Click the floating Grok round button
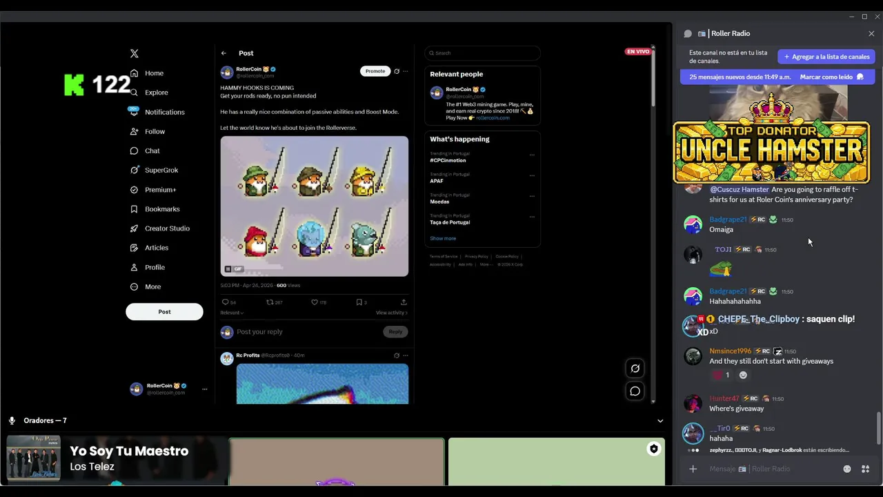The height and width of the screenshot is (497, 883). click(x=635, y=369)
